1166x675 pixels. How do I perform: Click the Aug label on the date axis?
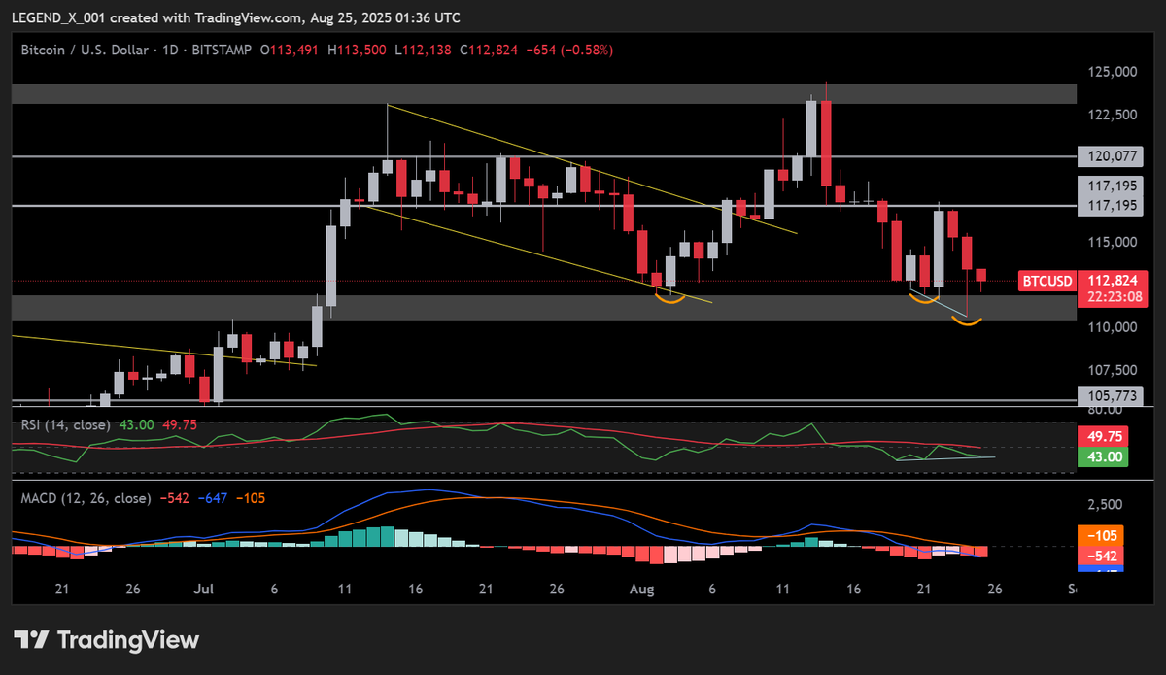(x=640, y=589)
